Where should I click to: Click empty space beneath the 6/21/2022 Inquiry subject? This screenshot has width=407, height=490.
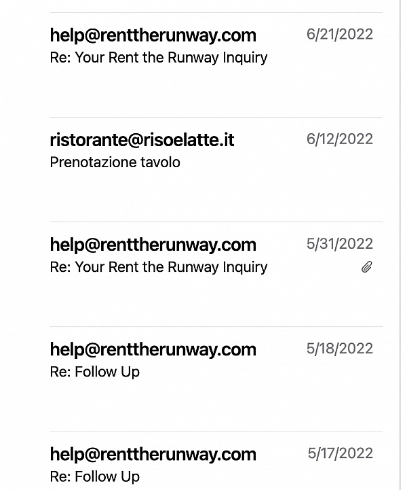(x=203, y=87)
